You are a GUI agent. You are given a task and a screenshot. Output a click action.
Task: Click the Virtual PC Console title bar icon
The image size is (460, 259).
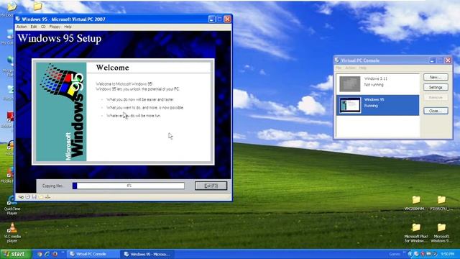(337, 60)
